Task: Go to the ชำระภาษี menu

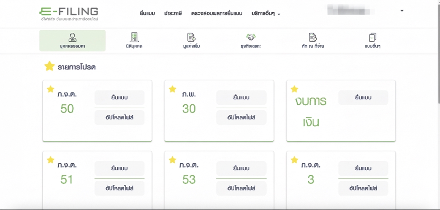Action: [173, 14]
